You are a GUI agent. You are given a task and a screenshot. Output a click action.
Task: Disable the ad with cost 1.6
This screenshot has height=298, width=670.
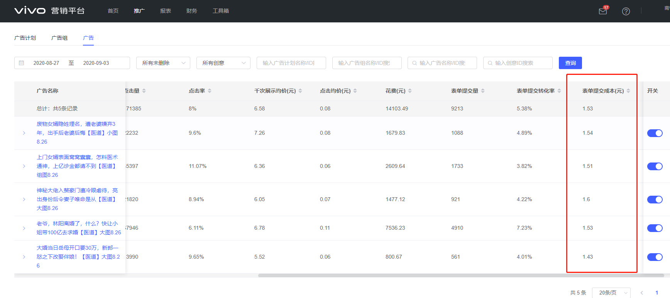coord(655,200)
